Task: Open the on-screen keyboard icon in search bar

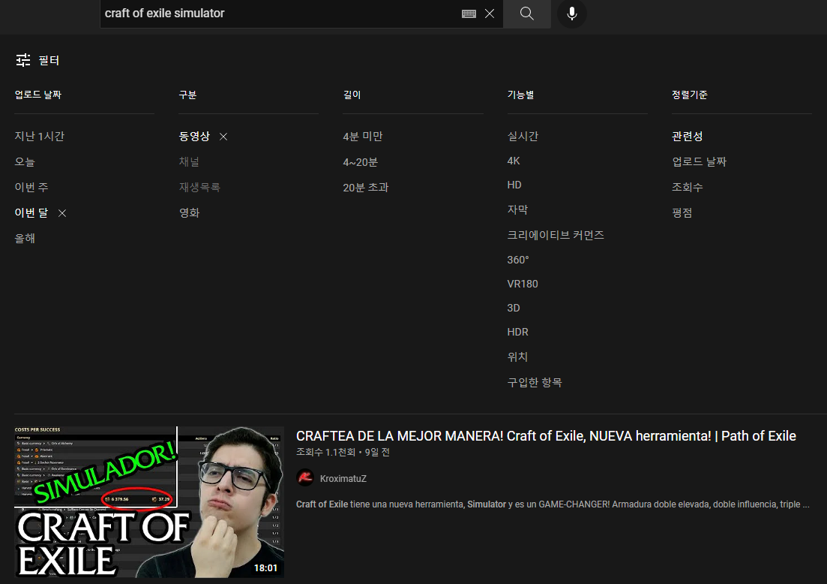Action: [469, 14]
